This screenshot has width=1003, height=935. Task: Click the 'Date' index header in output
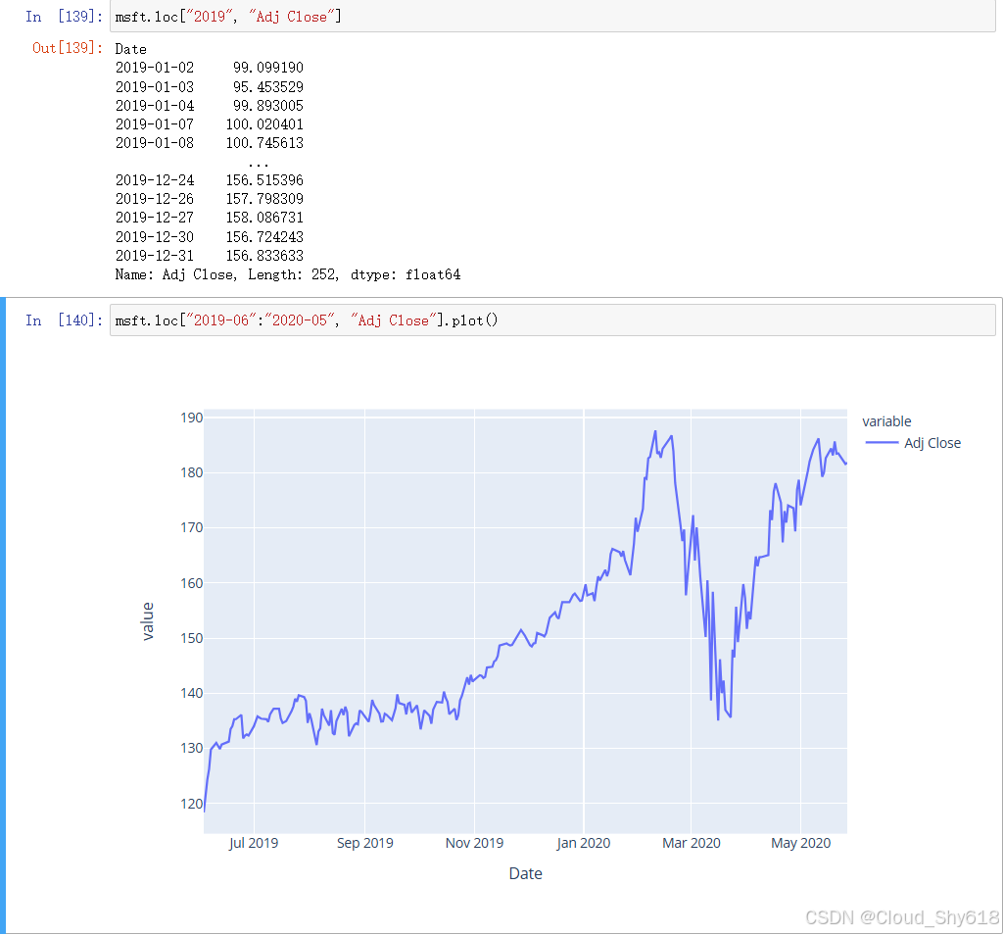click(x=130, y=49)
